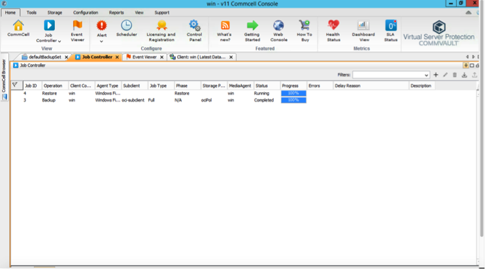
Task: Click the delete filter trash icon
Action: tap(455, 74)
